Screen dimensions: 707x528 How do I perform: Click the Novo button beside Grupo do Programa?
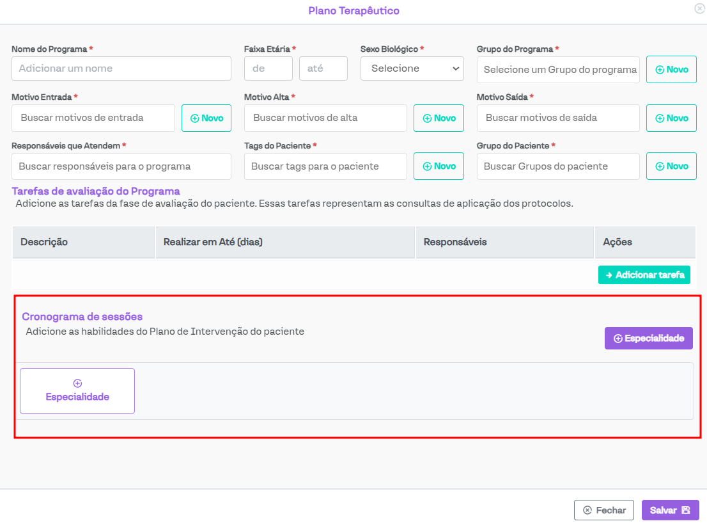point(671,69)
